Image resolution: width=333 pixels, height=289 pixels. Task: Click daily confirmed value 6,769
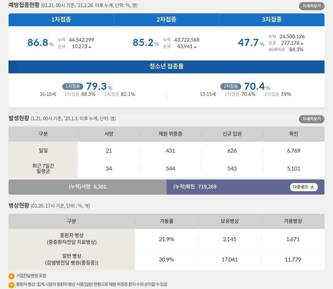tap(294, 151)
